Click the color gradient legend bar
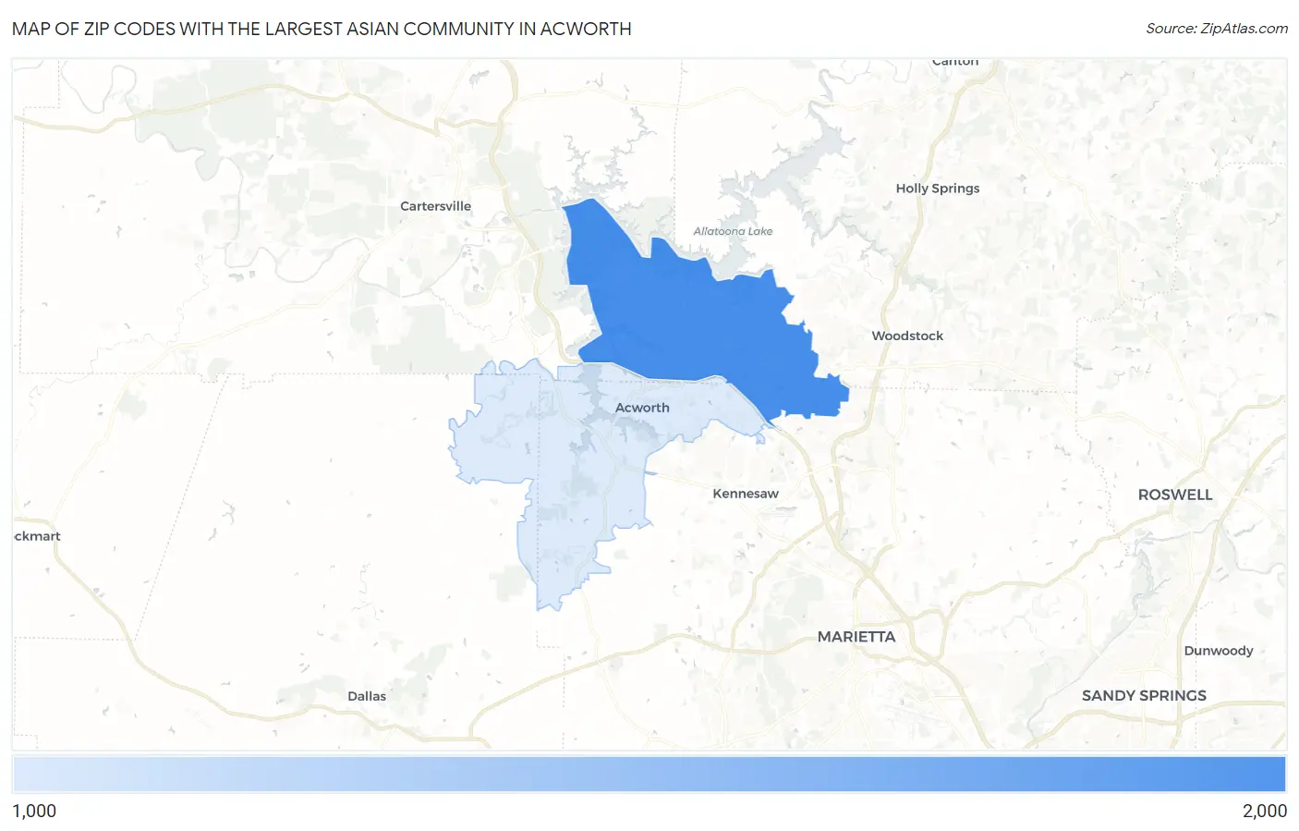Screen dimensions: 1299x831 point(649,775)
